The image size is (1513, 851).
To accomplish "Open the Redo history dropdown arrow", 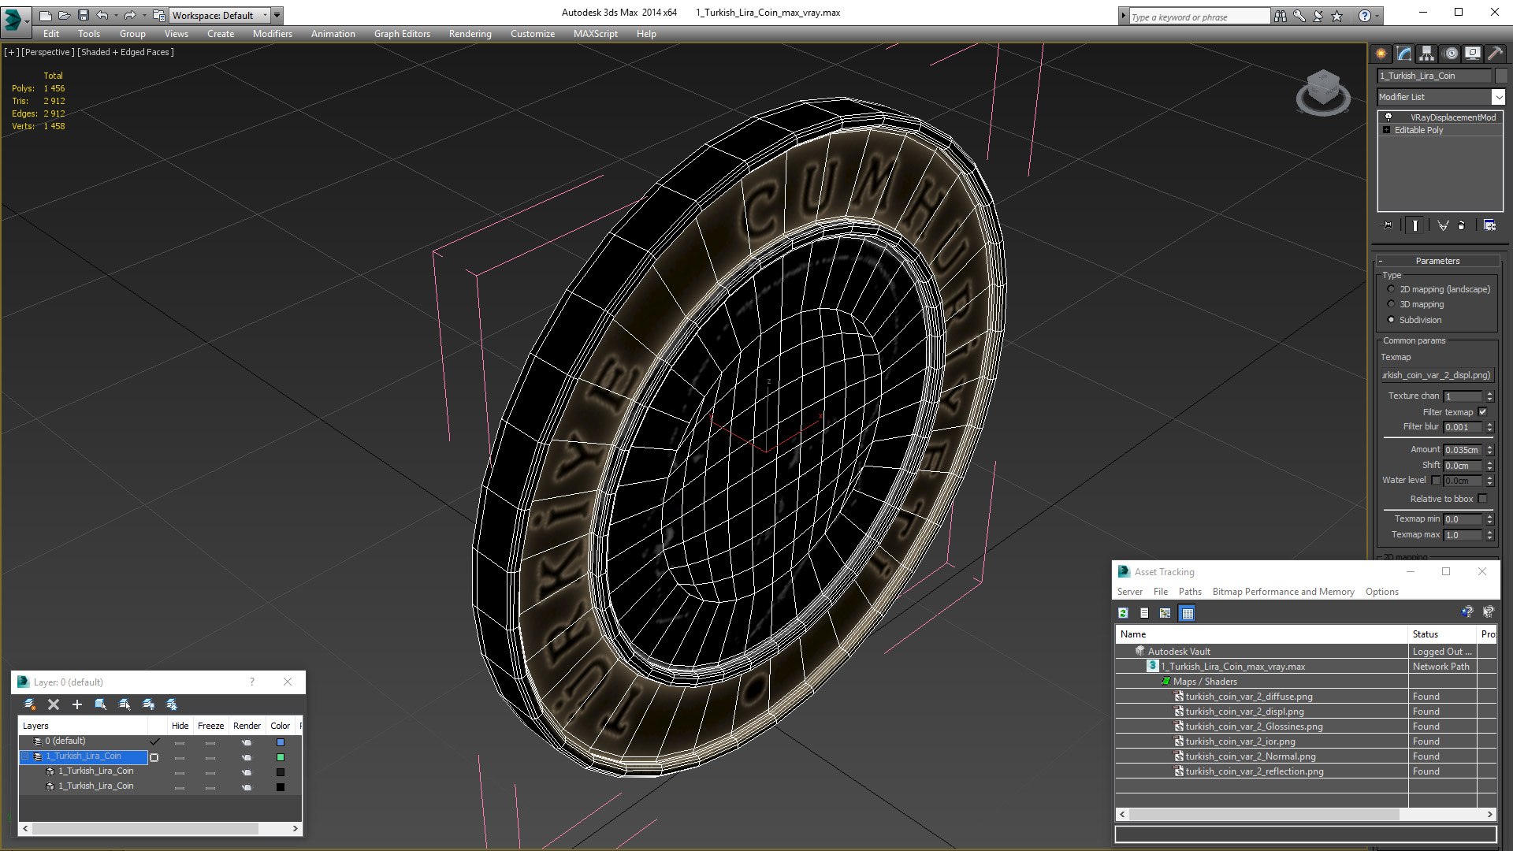I will [x=143, y=15].
